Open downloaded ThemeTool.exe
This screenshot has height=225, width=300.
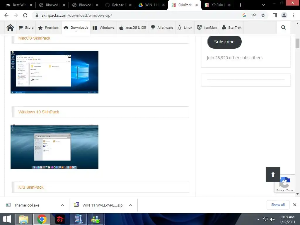[27, 205]
